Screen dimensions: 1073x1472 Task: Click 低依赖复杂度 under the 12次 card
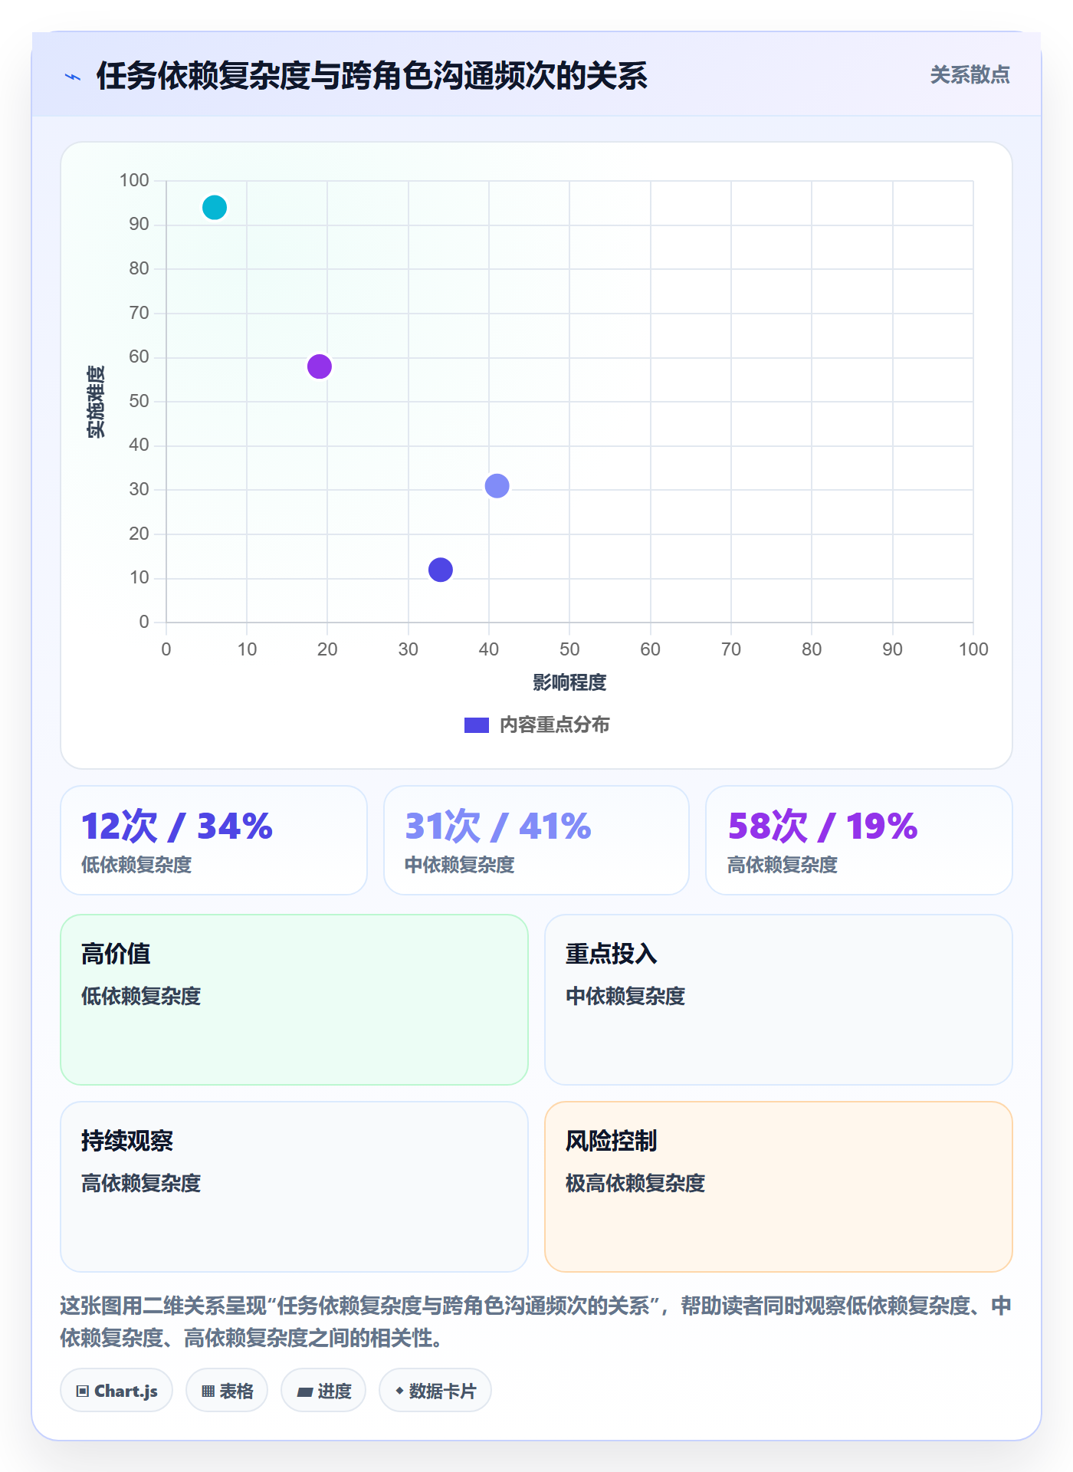coord(136,865)
